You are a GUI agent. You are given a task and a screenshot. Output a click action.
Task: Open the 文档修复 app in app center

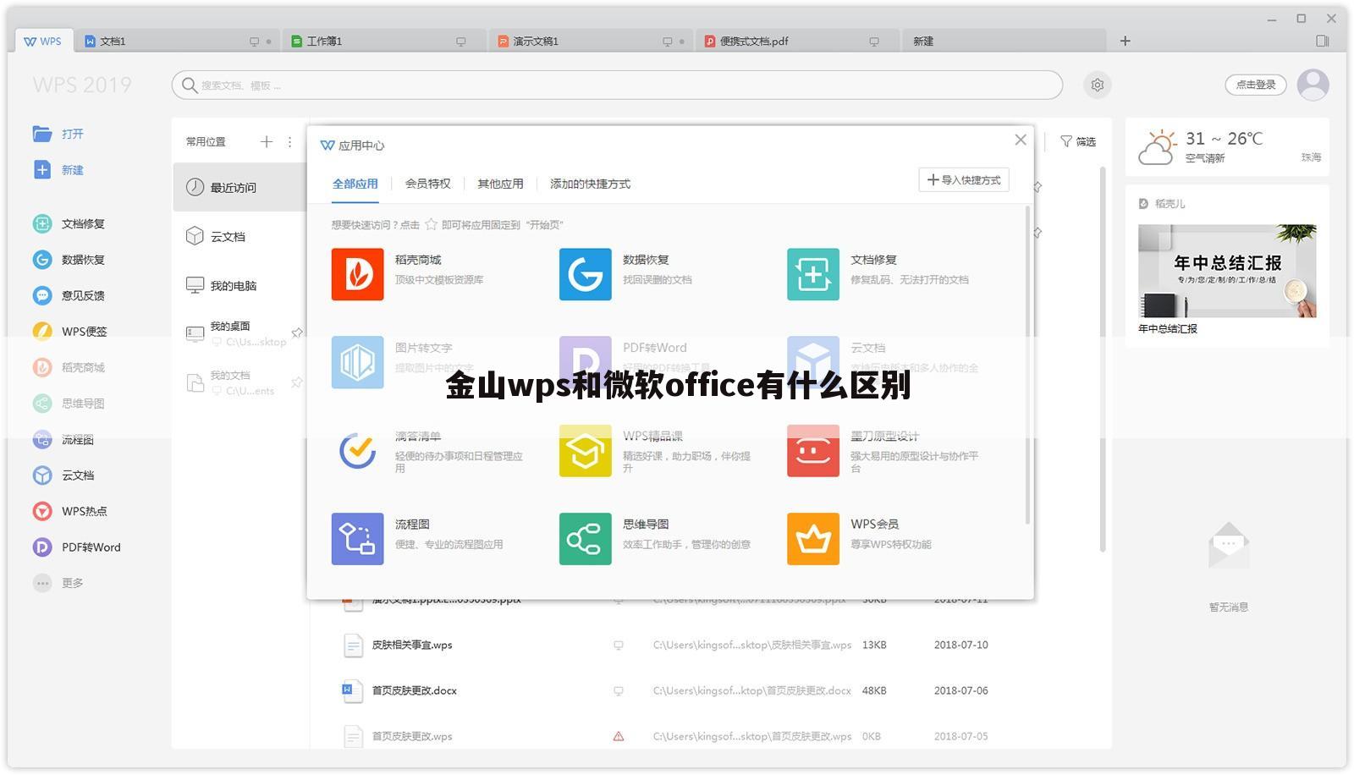(812, 274)
